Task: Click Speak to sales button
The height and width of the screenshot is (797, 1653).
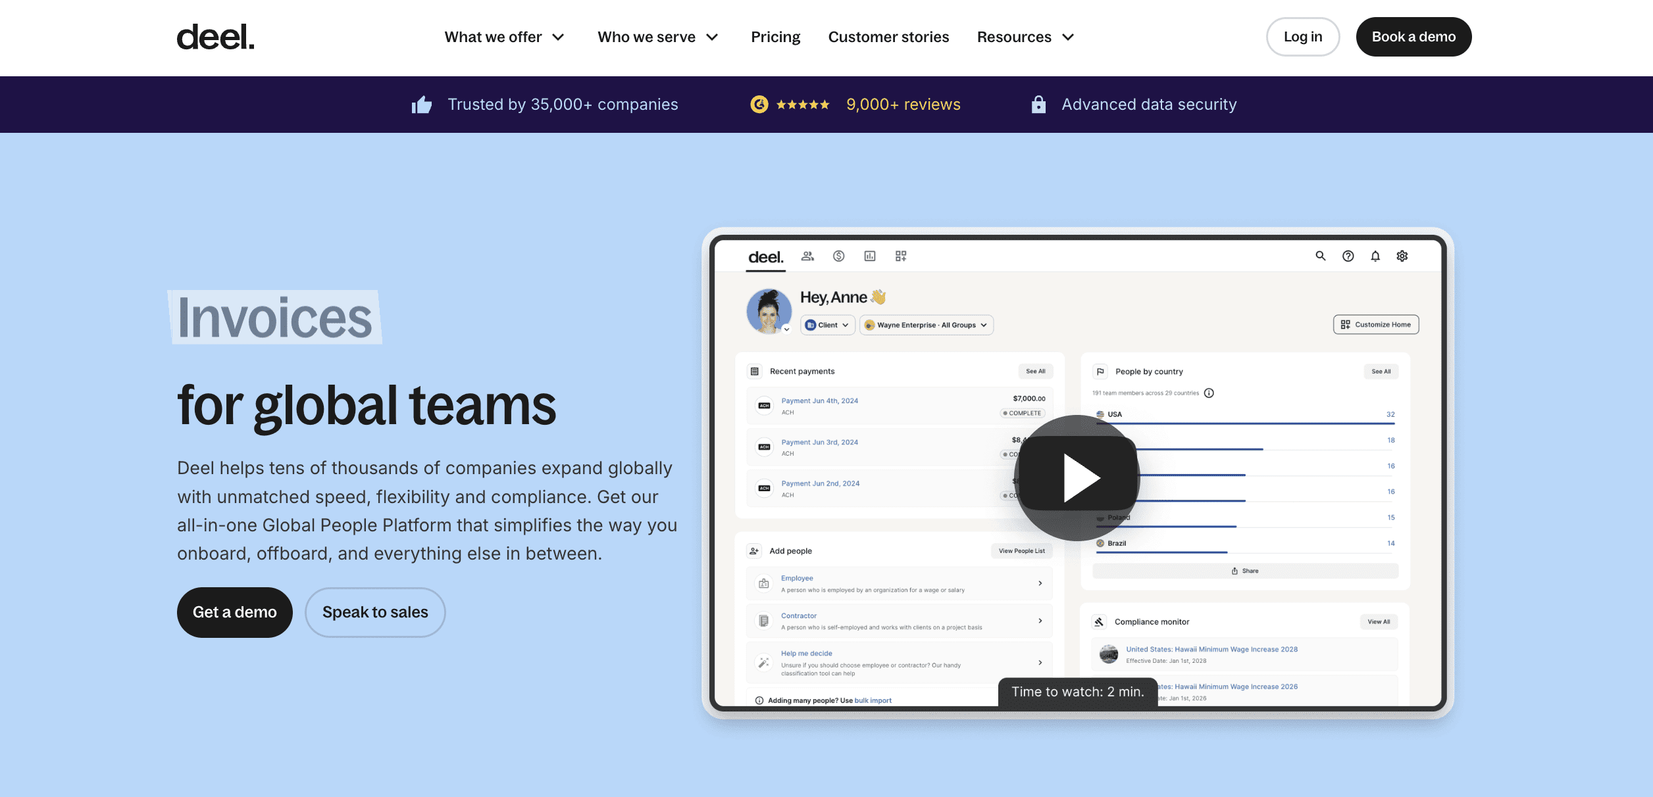Action: 375,612
